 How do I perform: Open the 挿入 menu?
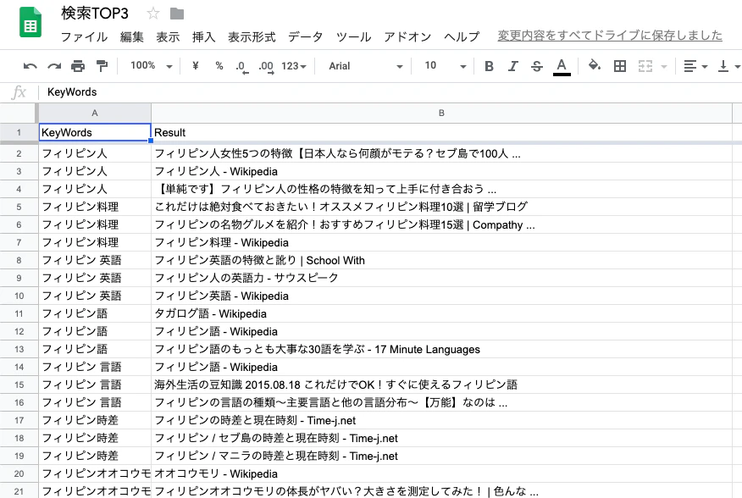(204, 36)
